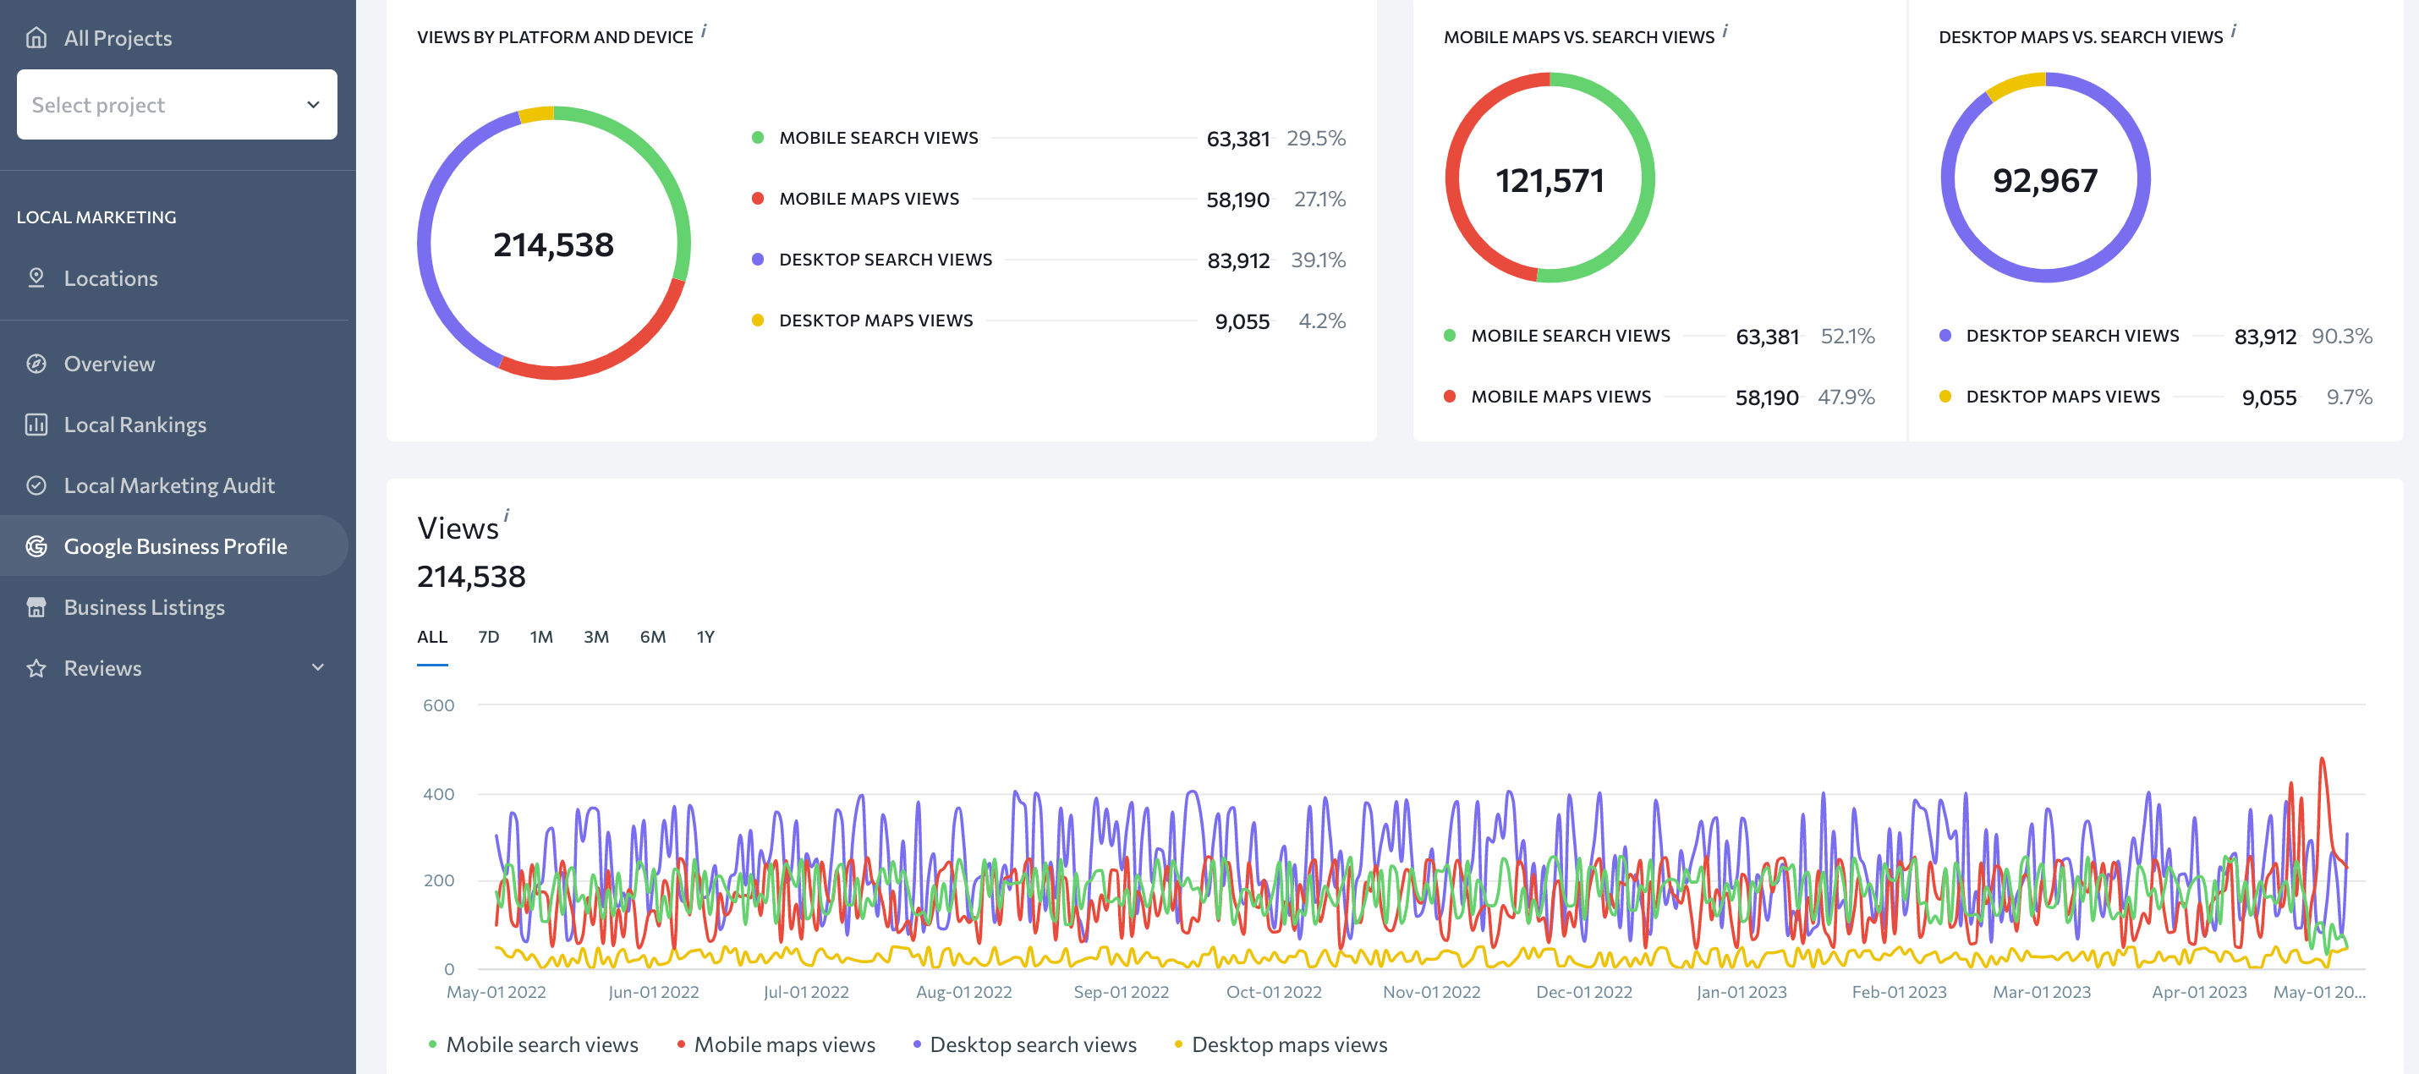2419x1074 pixels.
Task: Click the Locations pin icon
Action: [36, 278]
